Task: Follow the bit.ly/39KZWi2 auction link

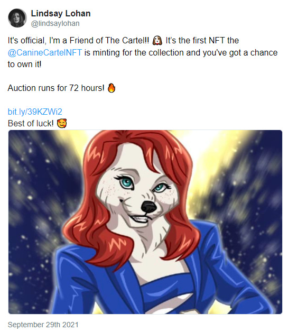Action: click(x=35, y=112)
